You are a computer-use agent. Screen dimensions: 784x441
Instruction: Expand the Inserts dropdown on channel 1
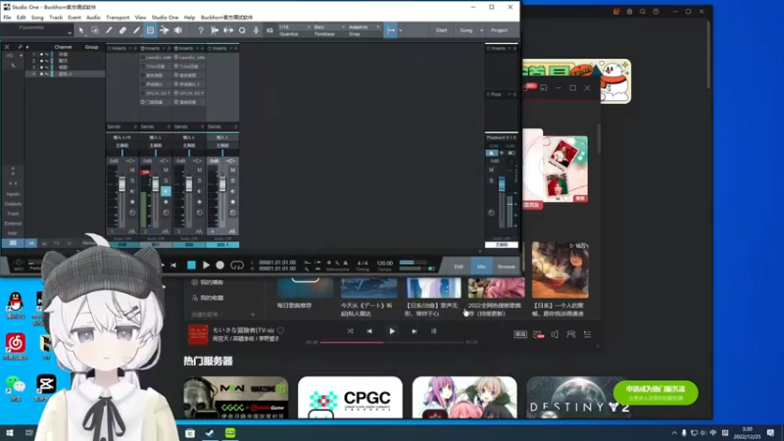point(130,48)
